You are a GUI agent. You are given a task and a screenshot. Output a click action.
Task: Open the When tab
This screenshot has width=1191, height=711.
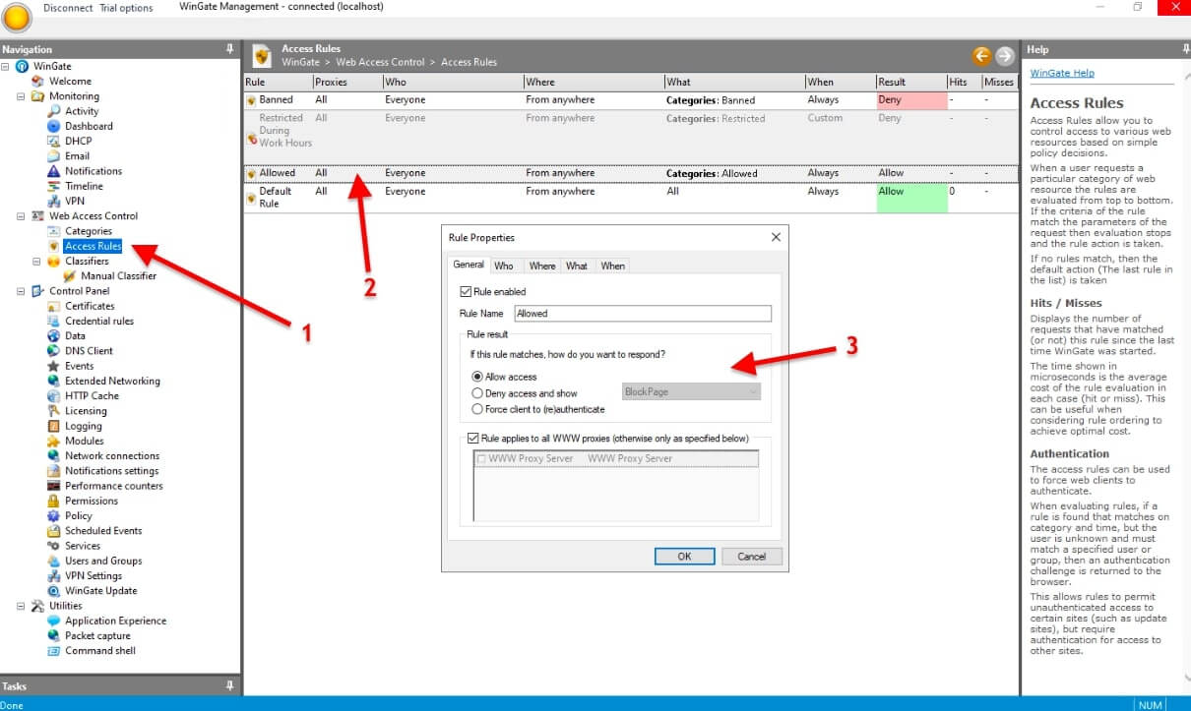point(612,266)
